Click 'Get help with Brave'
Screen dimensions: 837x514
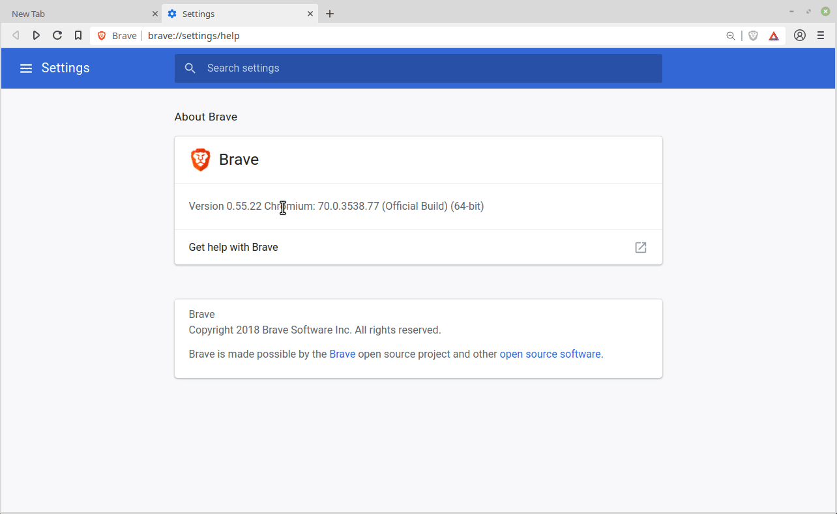[233, 247]
